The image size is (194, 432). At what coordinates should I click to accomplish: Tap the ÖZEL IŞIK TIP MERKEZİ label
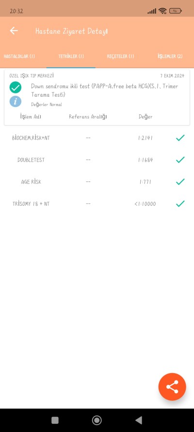pos(32,75)
